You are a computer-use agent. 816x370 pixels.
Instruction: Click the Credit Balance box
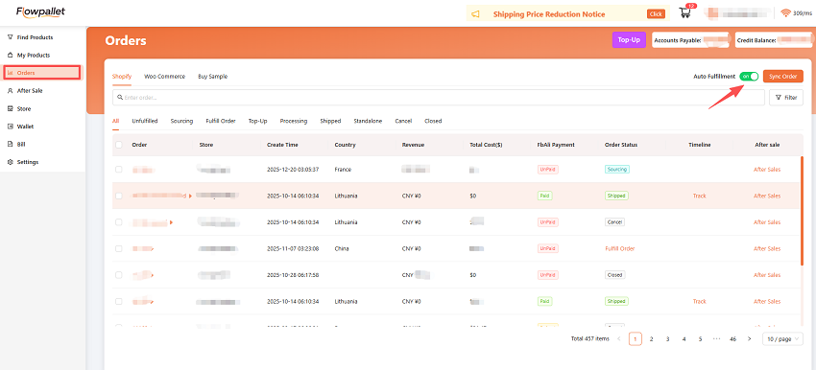pyautogui.click(x=775, y=39)
